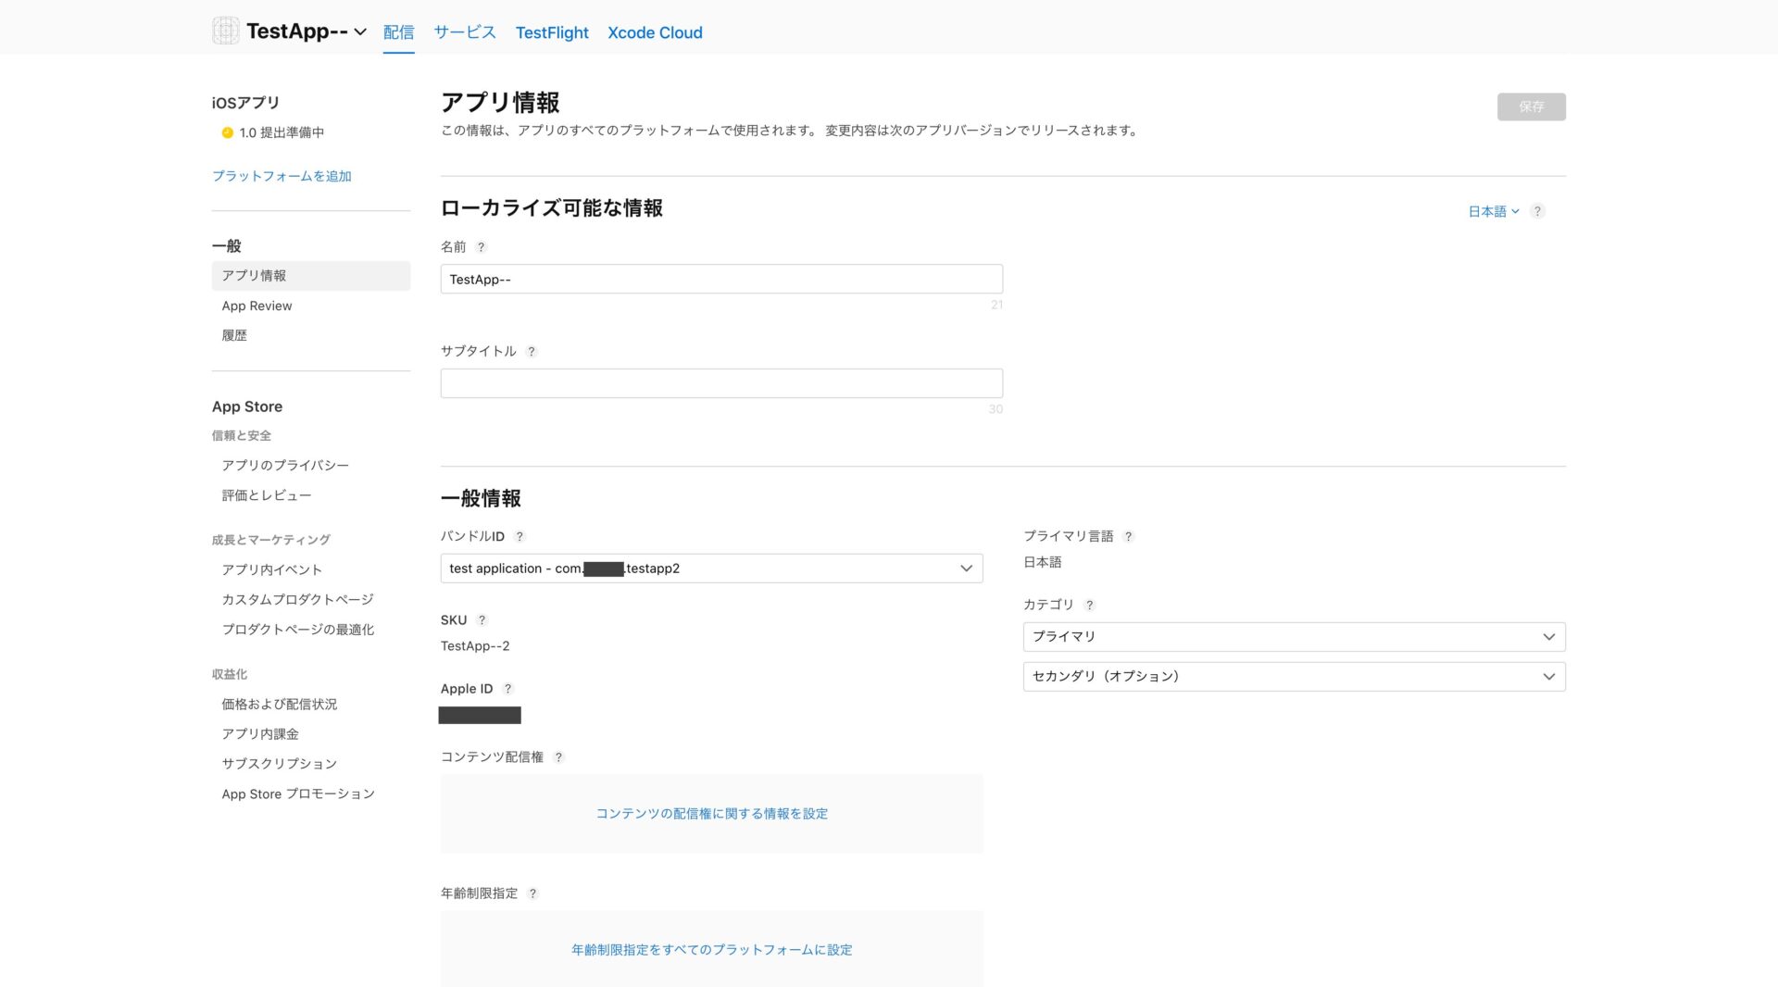Click help icon beside SKU label
1778x987 pixels.
pyautogui.click(x=482, y=620)
